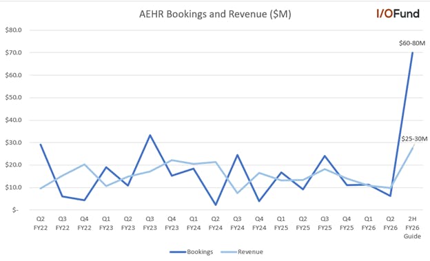Click the $20.0 axis label
The height and width of the screenshot is (261, 430).
click(x=14, y=165)
